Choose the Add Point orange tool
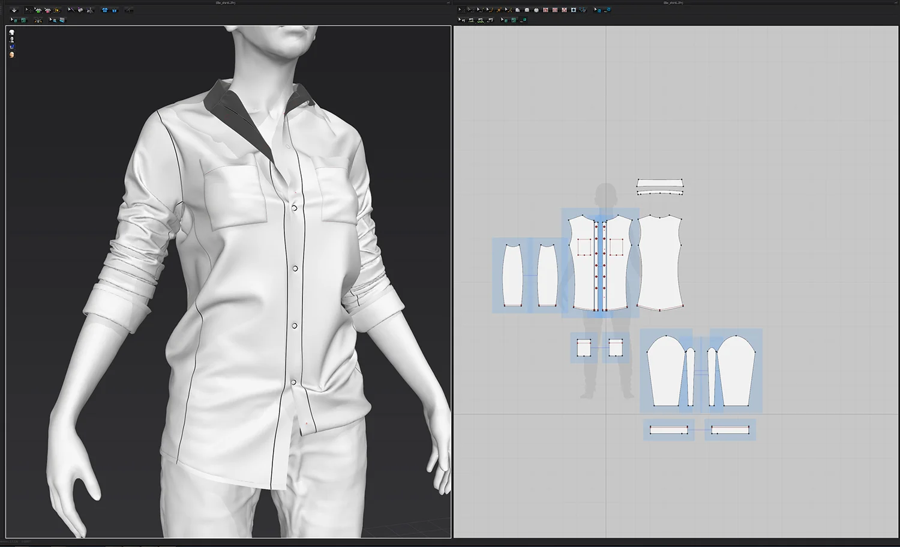 coord(499,10)
